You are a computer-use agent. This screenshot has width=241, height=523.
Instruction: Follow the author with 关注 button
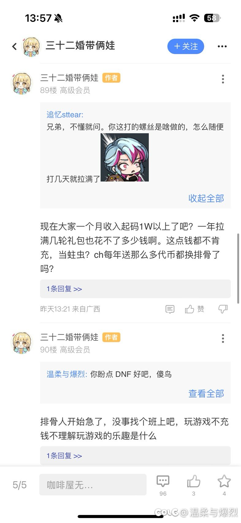[x=186, y=46]
